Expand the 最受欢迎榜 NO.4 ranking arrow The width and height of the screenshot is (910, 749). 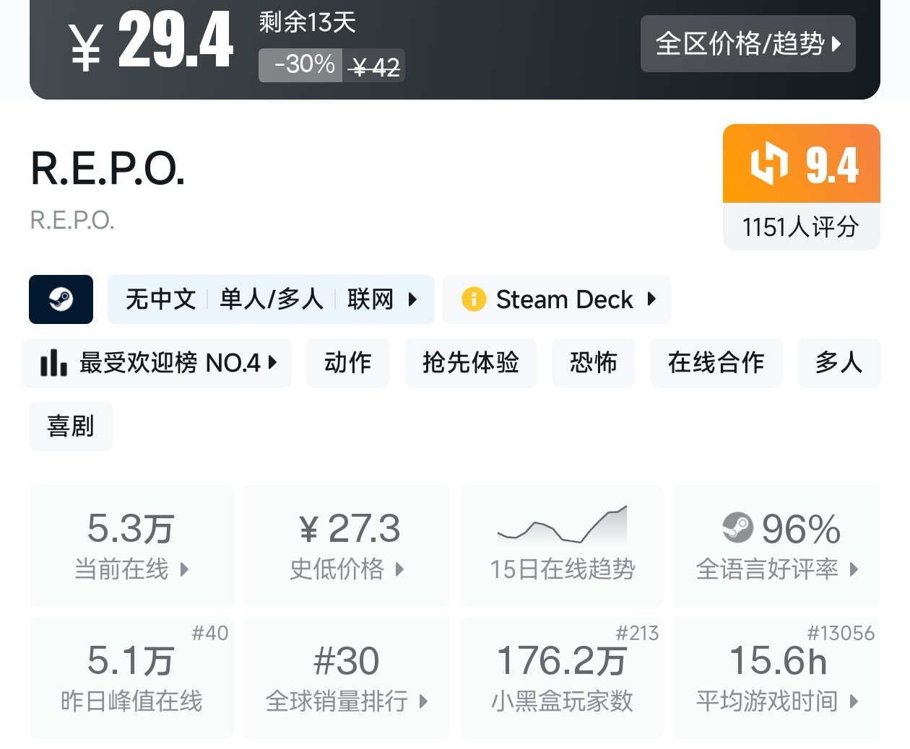point(273,362)
